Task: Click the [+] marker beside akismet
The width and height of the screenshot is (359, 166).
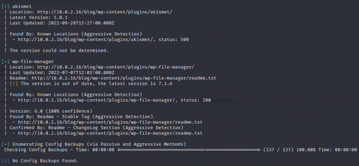Action: pyautogui.click(x=5, y=6)
